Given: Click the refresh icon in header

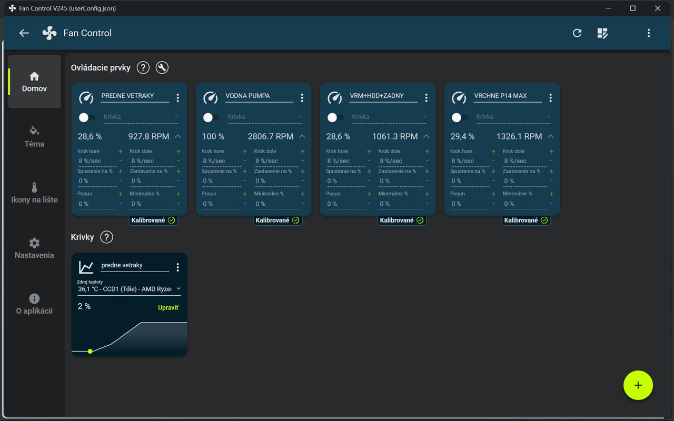Looking at the screenshot, I should [x=577, y=33].
